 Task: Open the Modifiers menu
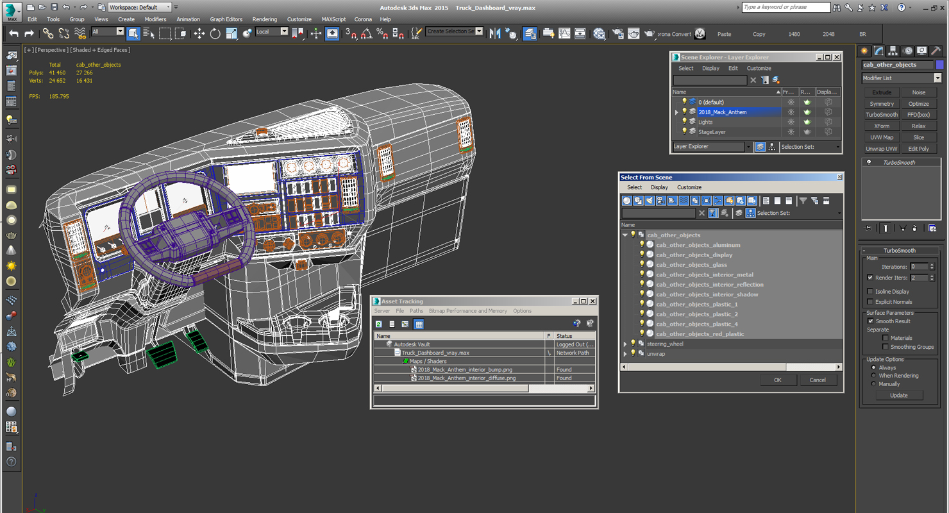[155, 19]
